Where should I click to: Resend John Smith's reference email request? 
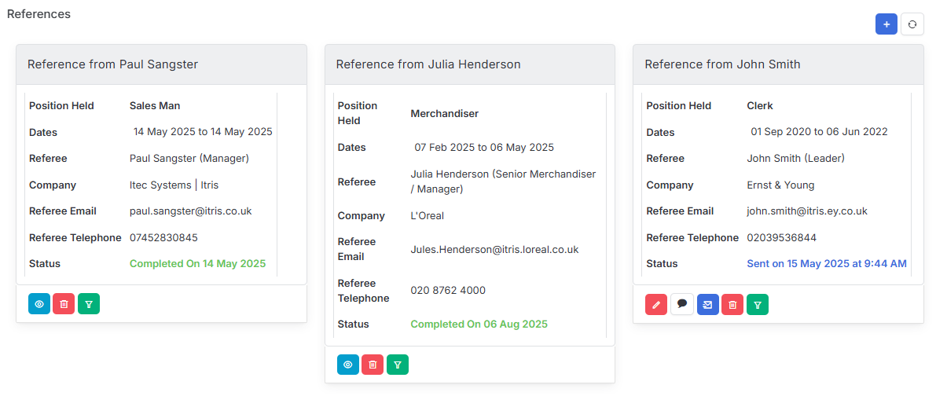[x=707, y=304]
